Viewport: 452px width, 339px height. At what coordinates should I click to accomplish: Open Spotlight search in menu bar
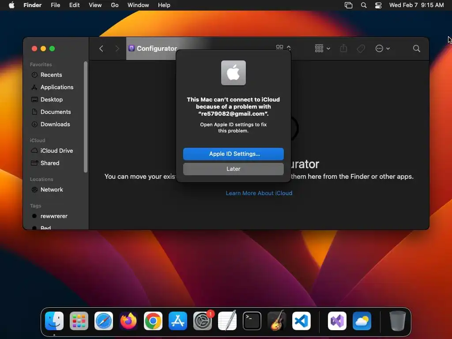[x=364, y=5]
